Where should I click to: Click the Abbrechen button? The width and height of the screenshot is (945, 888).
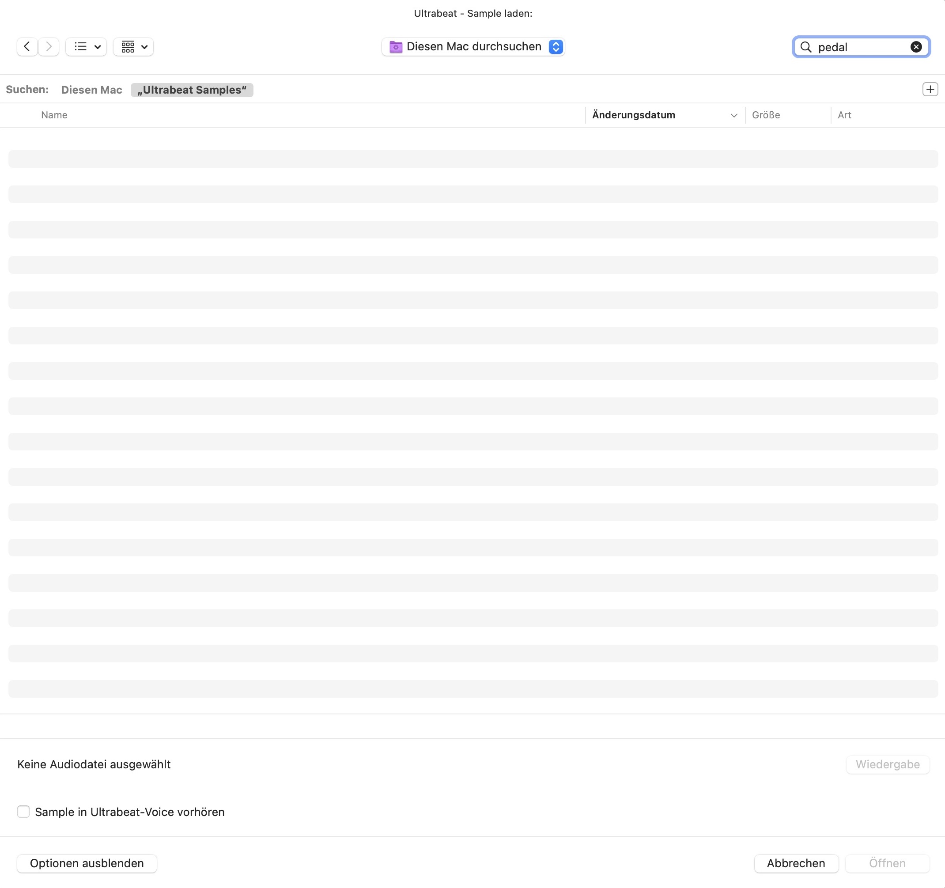pyautogui.click(x=795, y=863)
